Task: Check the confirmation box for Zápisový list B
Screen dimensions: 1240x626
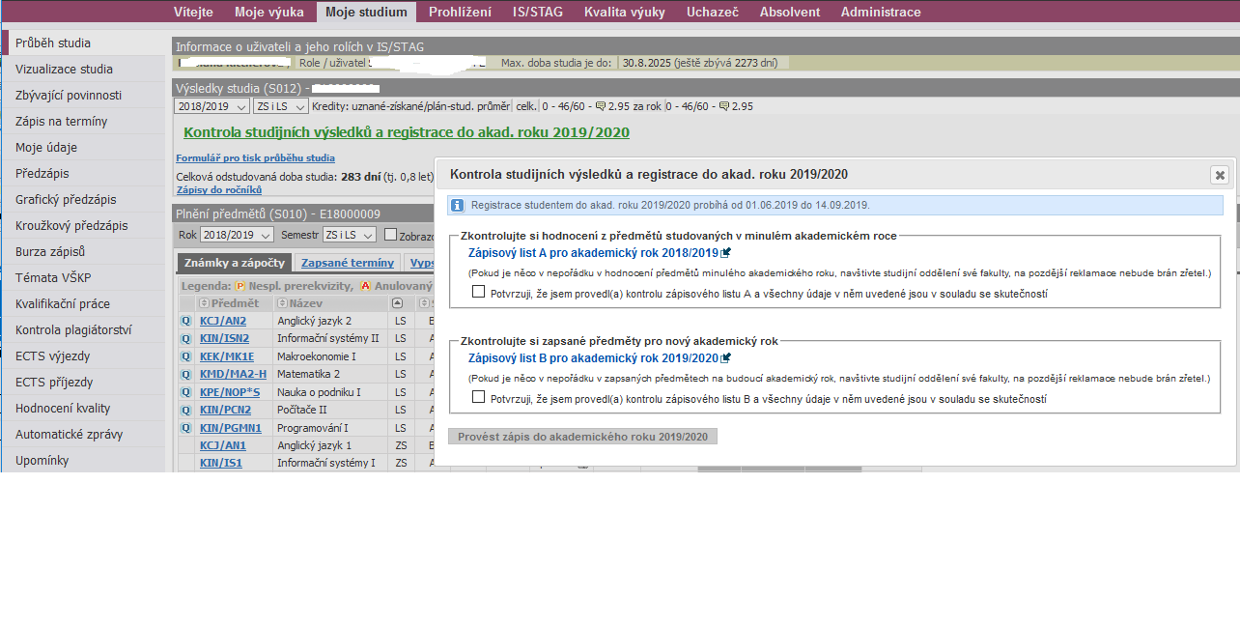Action: point(478,398)
